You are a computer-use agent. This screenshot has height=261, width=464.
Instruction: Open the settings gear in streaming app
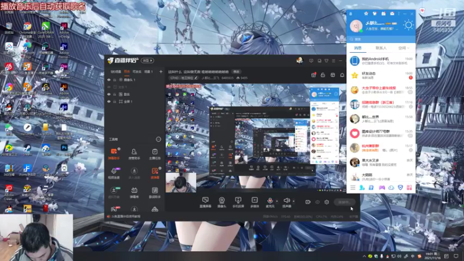point(327,202)
